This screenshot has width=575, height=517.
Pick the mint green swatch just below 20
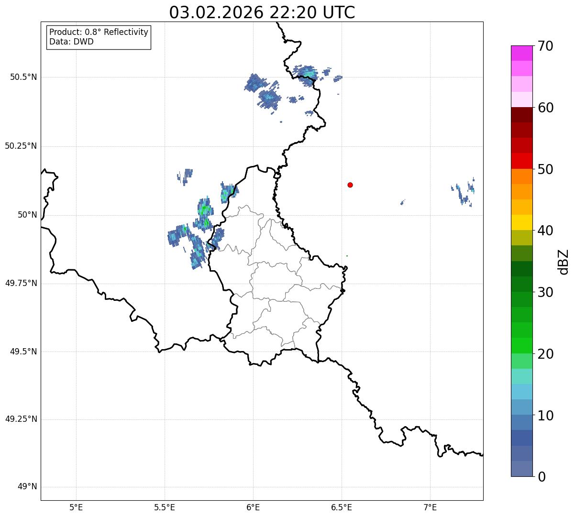[x=521, y=361]
